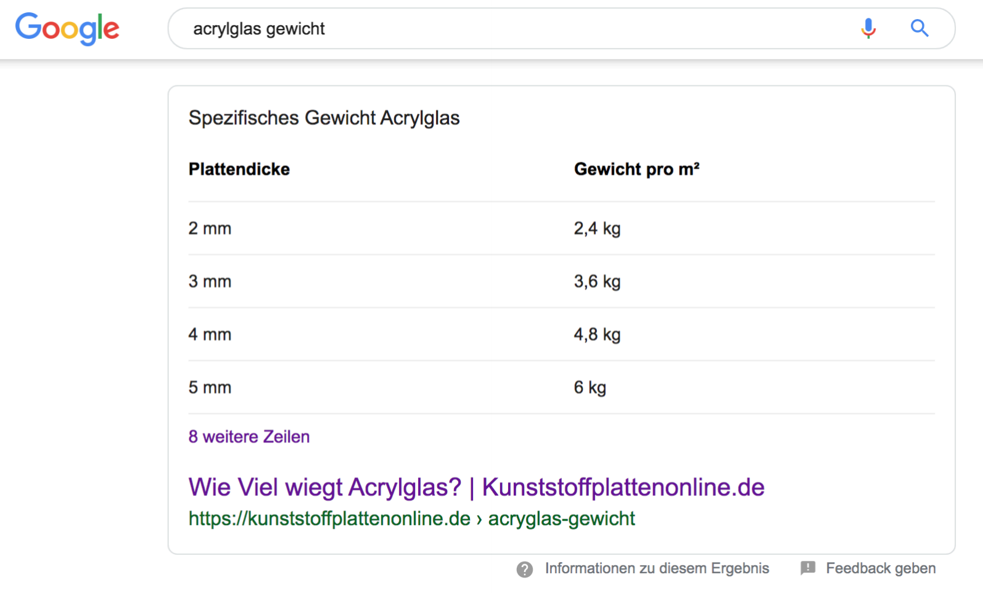Start voice search with microphone icon
983x593 pixels.
tap(868, 28)
